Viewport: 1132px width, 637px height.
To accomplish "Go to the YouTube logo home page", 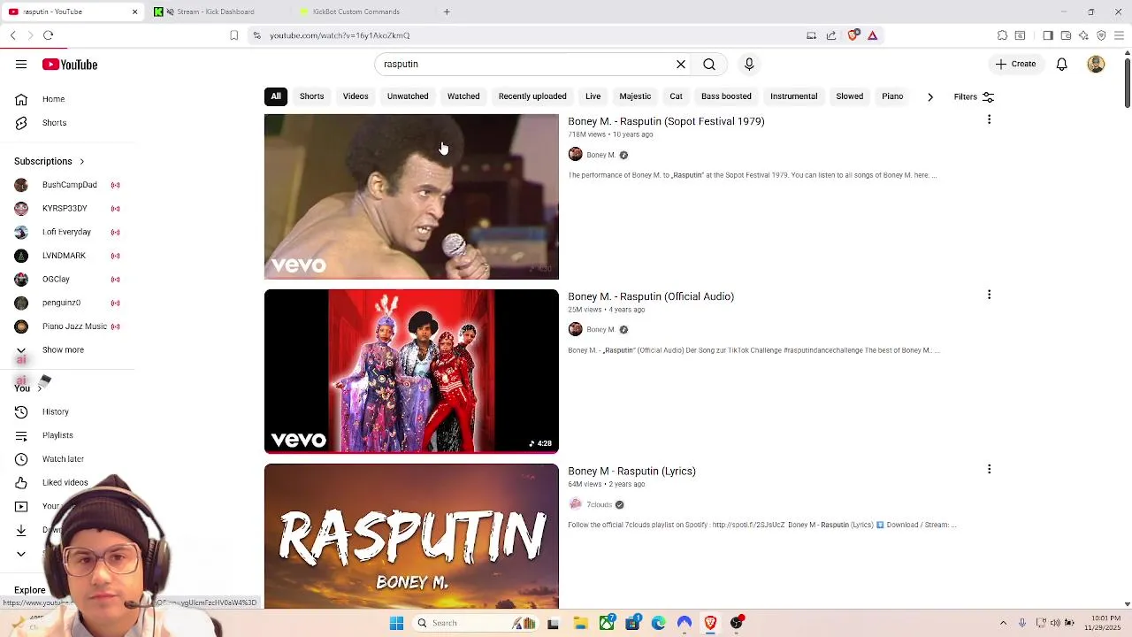I will tap(69, 65).
